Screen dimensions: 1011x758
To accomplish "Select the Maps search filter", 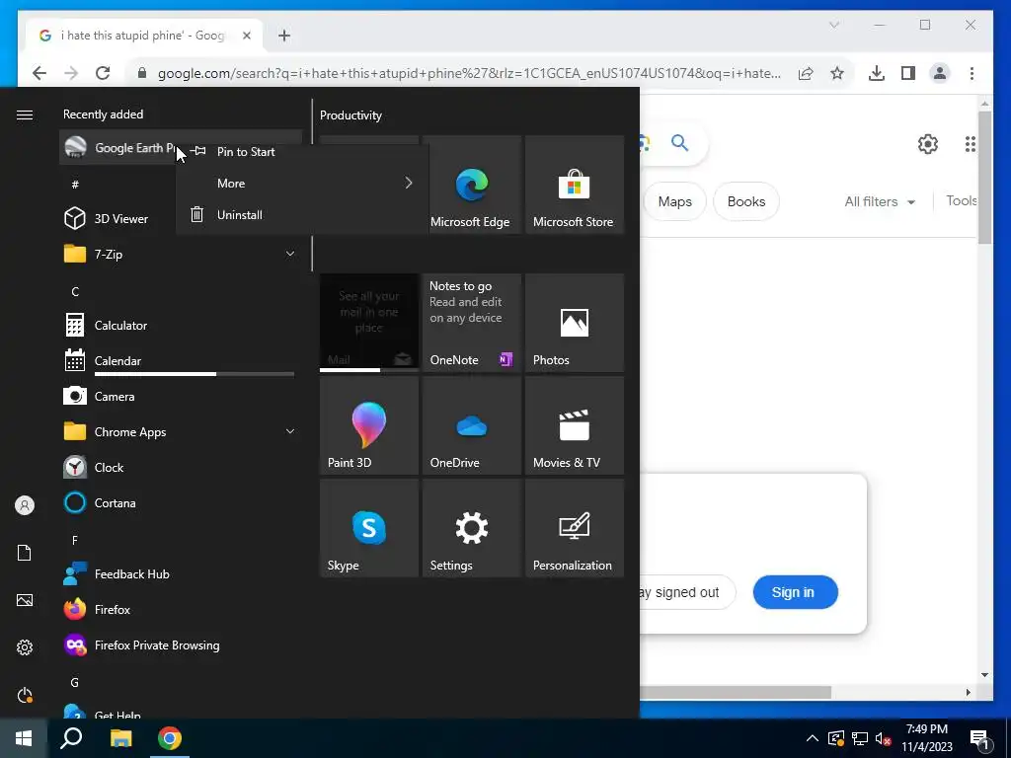I will tap(674, 201).
